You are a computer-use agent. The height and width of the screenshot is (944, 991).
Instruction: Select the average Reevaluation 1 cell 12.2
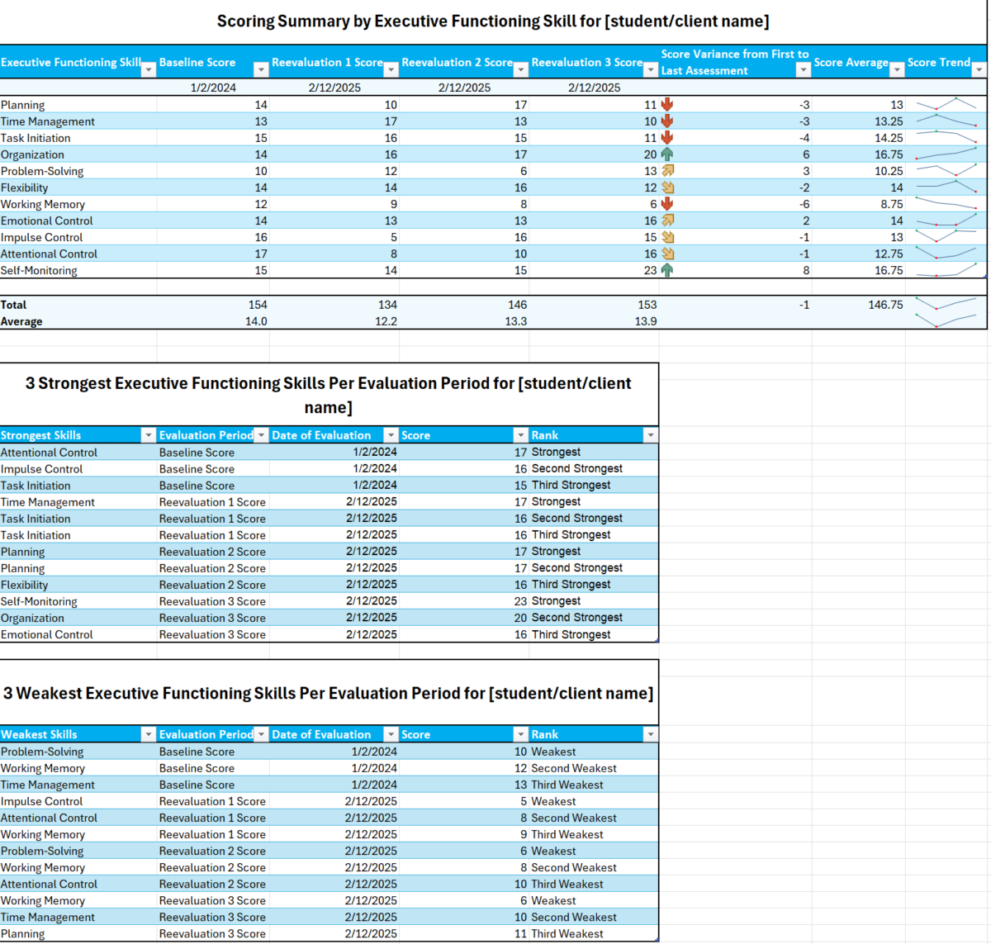point(334,321)
